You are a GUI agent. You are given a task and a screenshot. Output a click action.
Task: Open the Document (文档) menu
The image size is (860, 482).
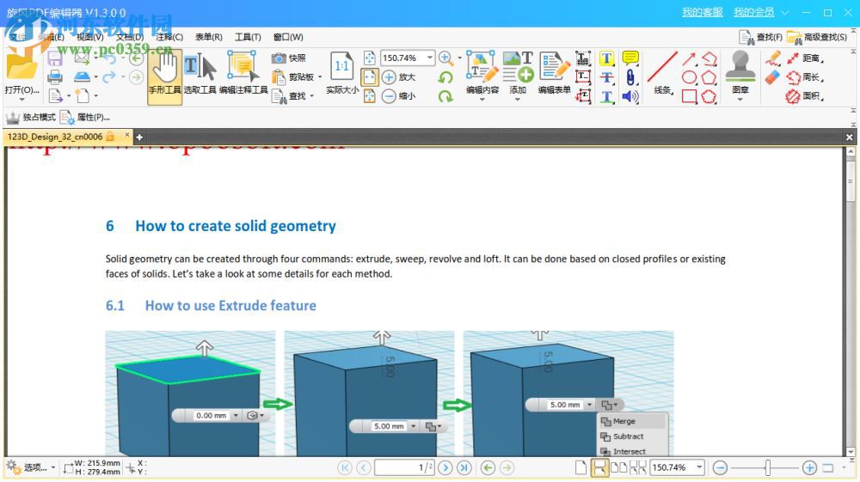tap(130, 37)
